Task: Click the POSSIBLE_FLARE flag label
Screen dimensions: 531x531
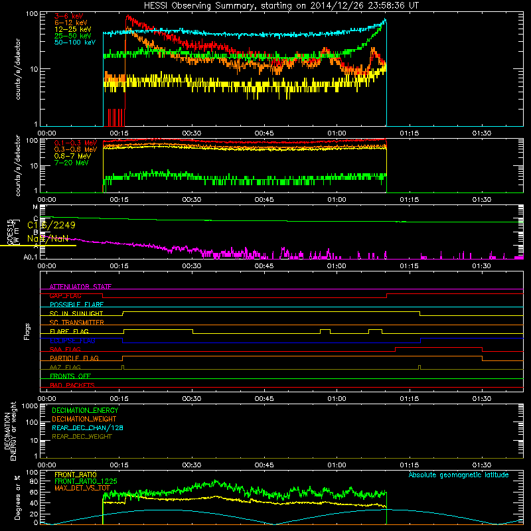Action: coord(76,305)
